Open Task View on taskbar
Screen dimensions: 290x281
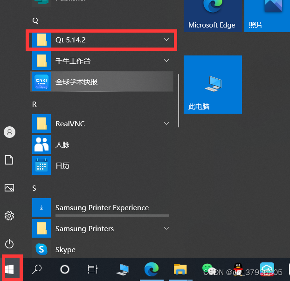click(93, 269)
